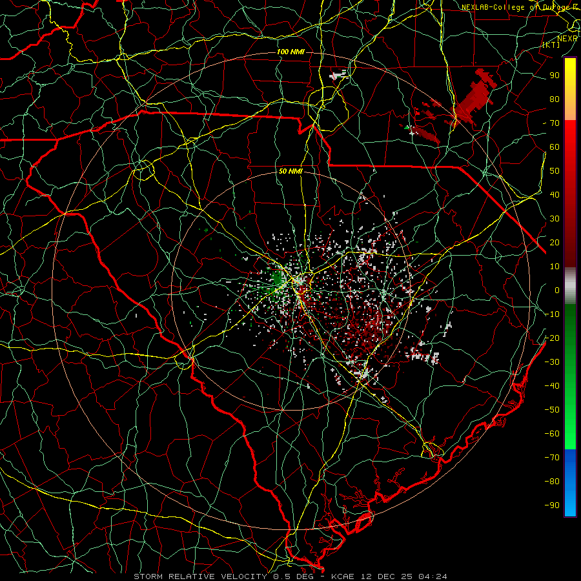Click the bright red segment of the color bar
581x581 pixels.
tap(570, 136)
